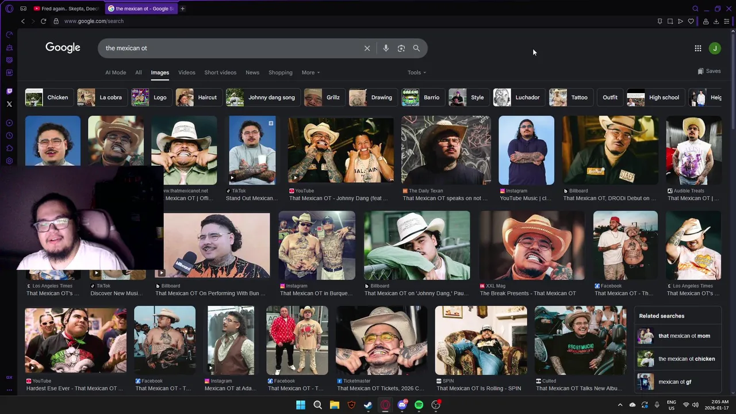Viewport: 736px width, 414px height.
Task: Click the send/flow arrow icon in address bar
Action: tap(680, 21)
